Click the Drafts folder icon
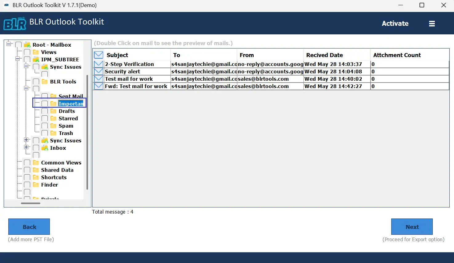The width and height of the screenshot is (454, 263). click(54, 111)
